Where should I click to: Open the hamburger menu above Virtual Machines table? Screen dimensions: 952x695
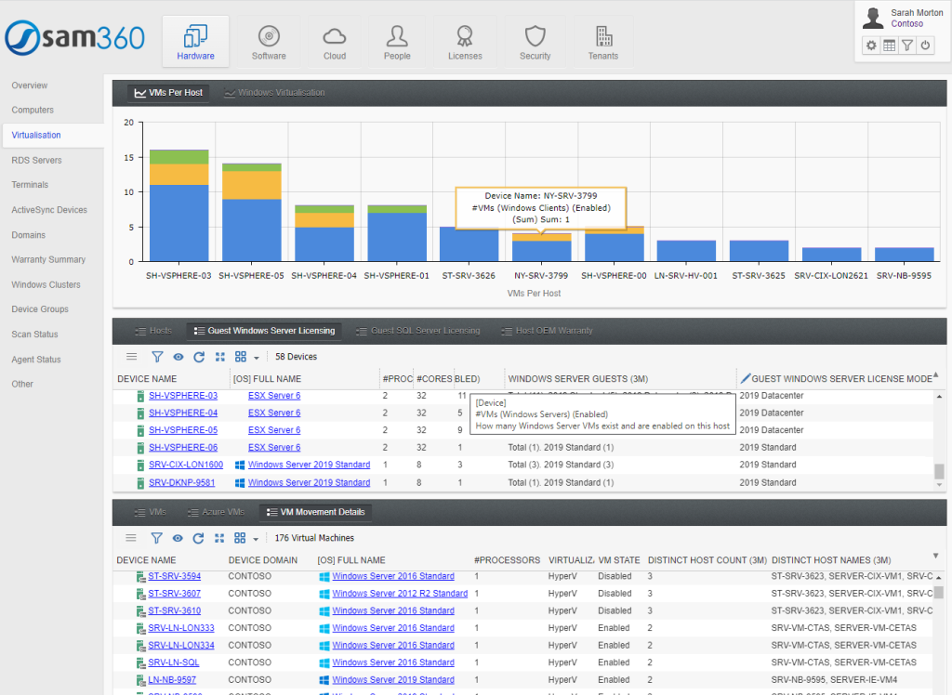tap(130, 537)
